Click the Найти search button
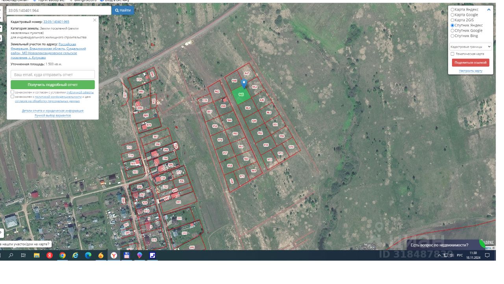This screenshot has width=504, height=284. tap(123, 10)
